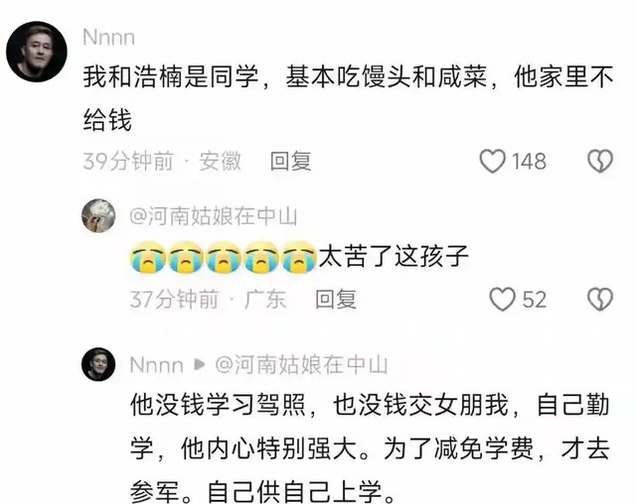Select comment text 我和浩楠是同学

coord(171,77)
